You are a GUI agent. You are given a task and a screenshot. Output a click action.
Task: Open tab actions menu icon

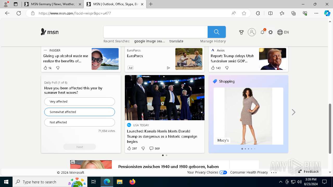point(16,4)
